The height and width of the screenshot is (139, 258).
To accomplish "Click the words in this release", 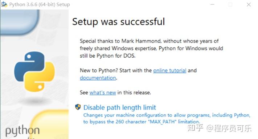I will coord(134,93).
